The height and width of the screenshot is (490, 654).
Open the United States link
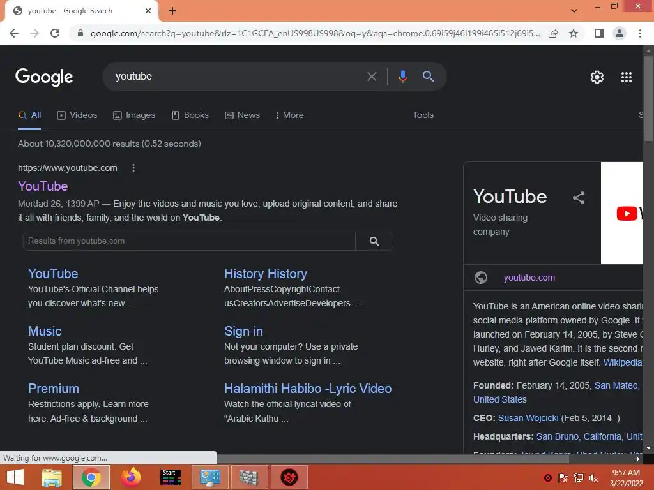(499, 399)
